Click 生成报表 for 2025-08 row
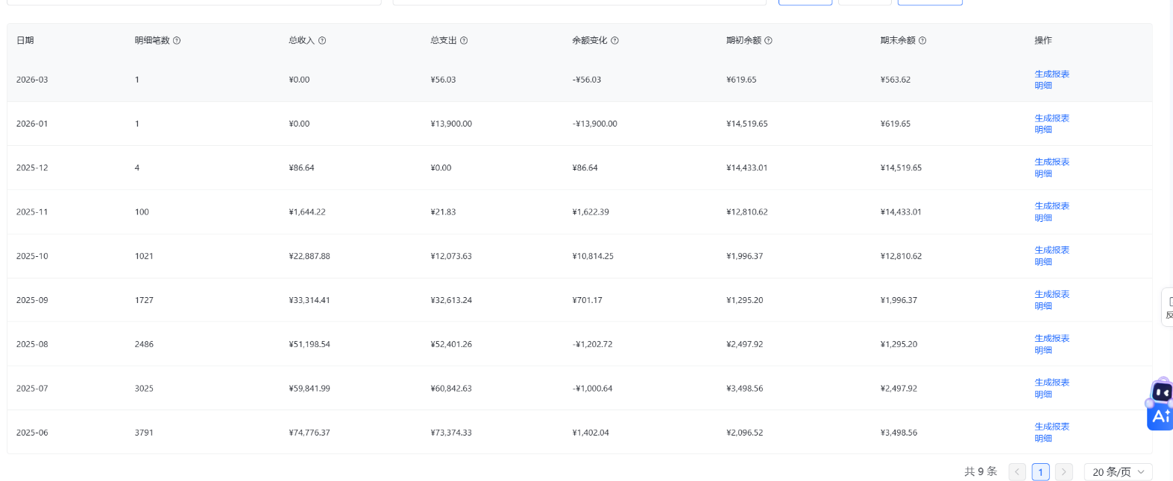The image size is (1173, 481). point(1051,338)
